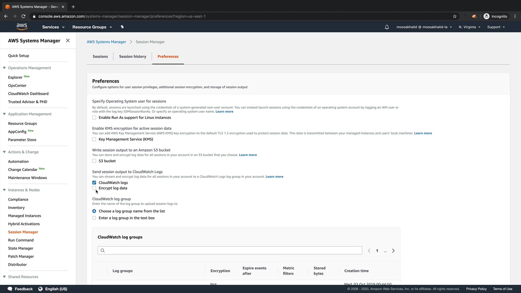Screen dimensions: 521x293
Task: Open CloudWatch Dashboard in sidebar
Action: 28,94
